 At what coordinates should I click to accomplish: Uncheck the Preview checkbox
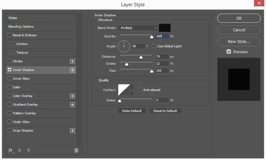coord(229,52)
